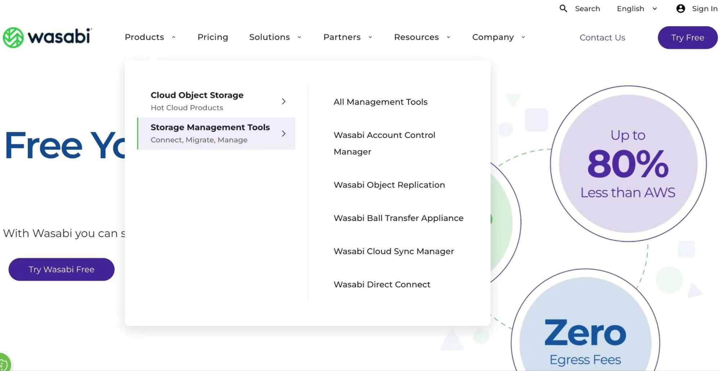Open the Company menu
The image size is (720, 371).
click(493, 37)
